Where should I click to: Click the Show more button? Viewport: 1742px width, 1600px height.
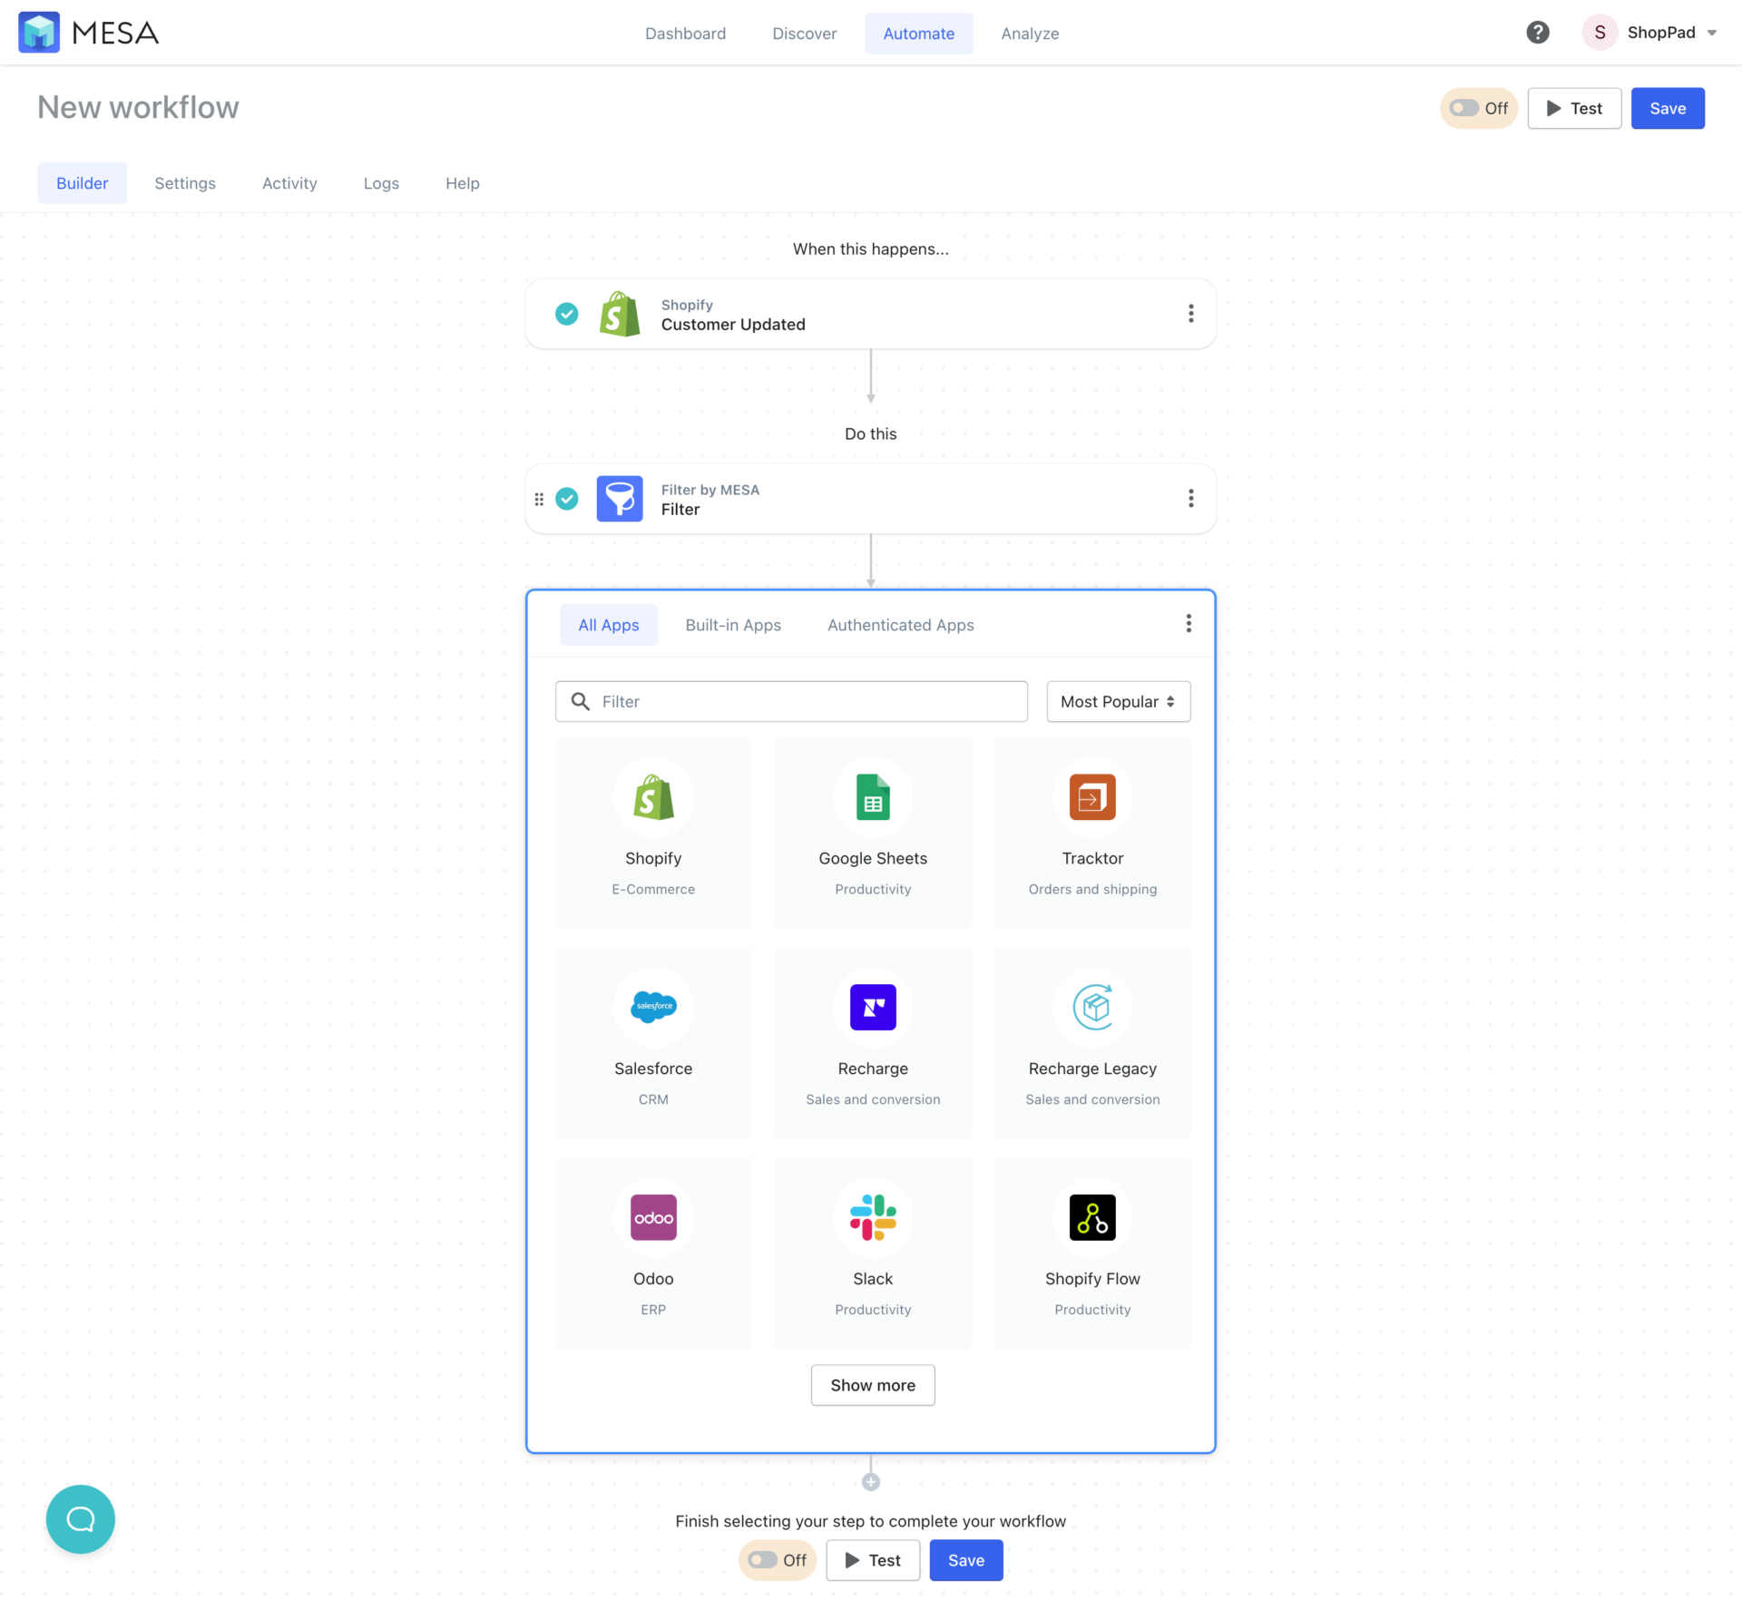coord(872,1385)
